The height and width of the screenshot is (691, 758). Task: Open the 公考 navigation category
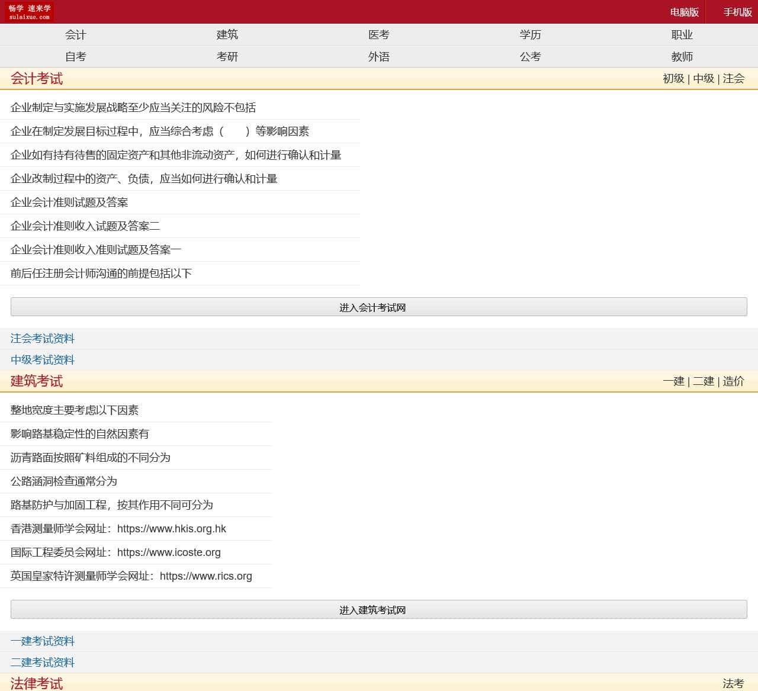click(x=531, y=57)
